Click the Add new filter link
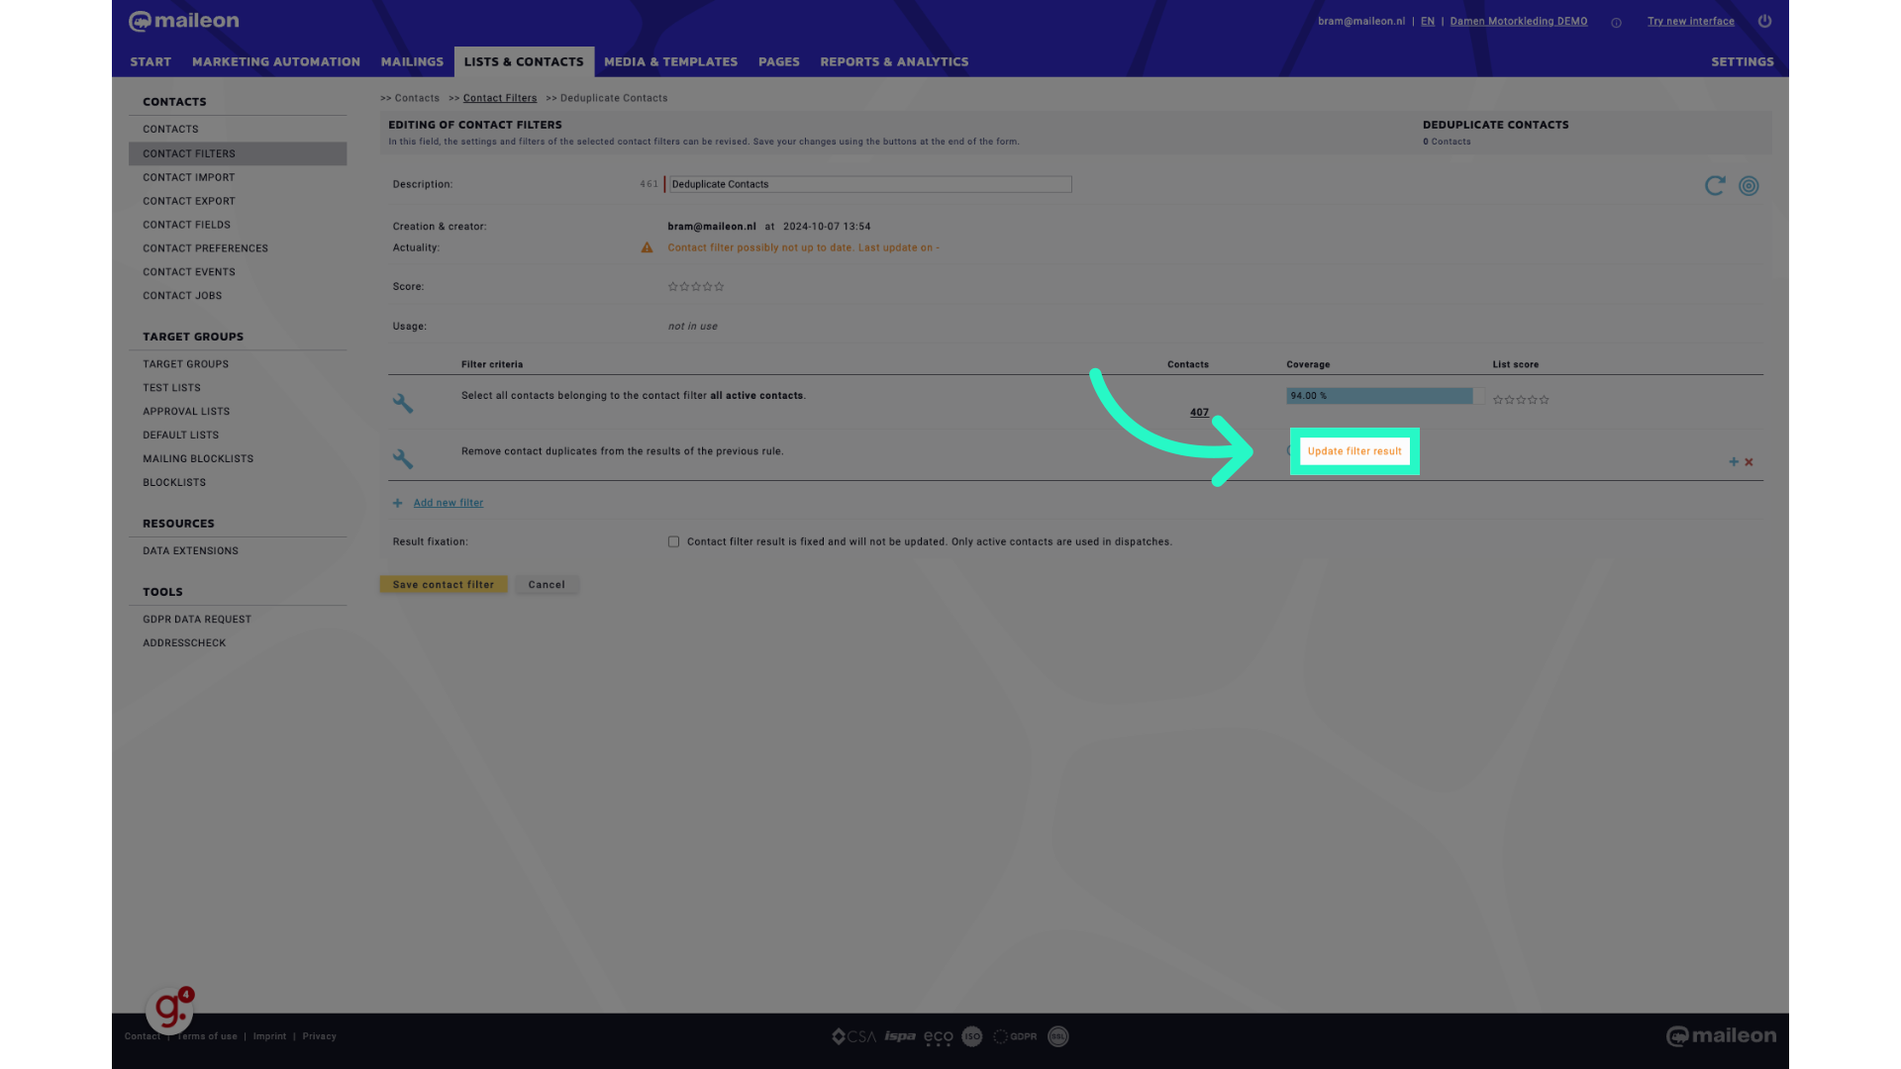Image resolution: width=1901 pixels, height=1069 pixels. click(x=448, y=503)
